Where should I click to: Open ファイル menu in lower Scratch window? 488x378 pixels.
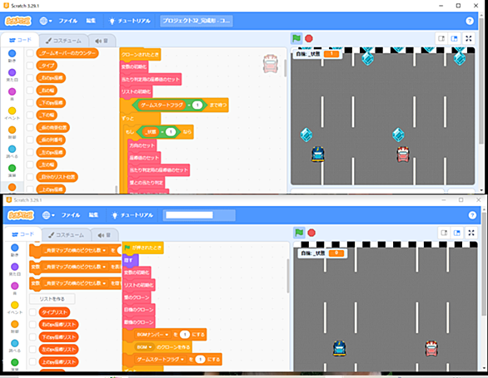click(x=70, y=215)
